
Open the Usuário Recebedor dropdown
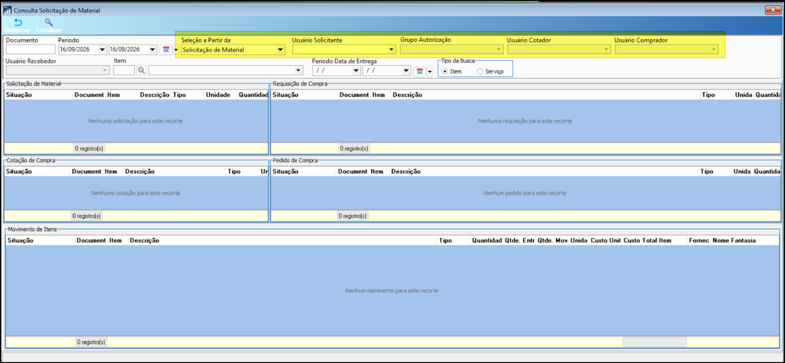105,70
